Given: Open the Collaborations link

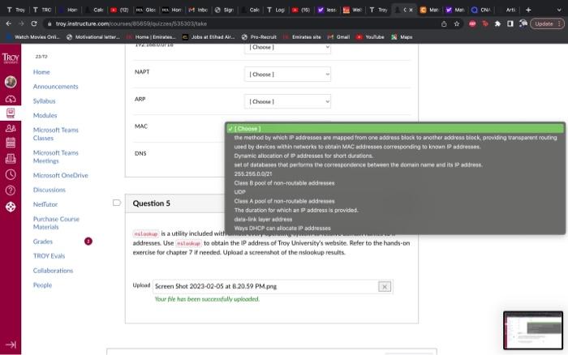Looking at the screenshot, I should click(53, 271).
